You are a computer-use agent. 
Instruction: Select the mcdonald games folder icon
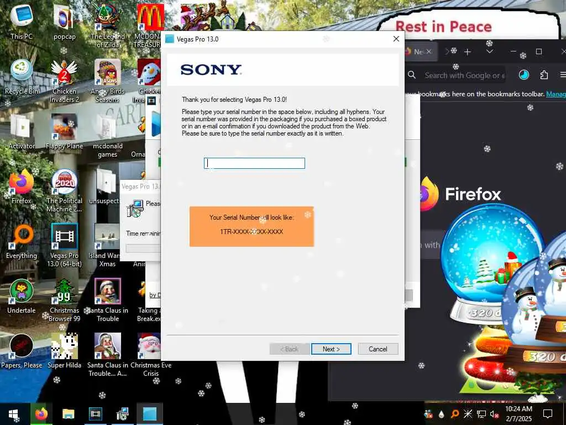(x=107, y=136)
